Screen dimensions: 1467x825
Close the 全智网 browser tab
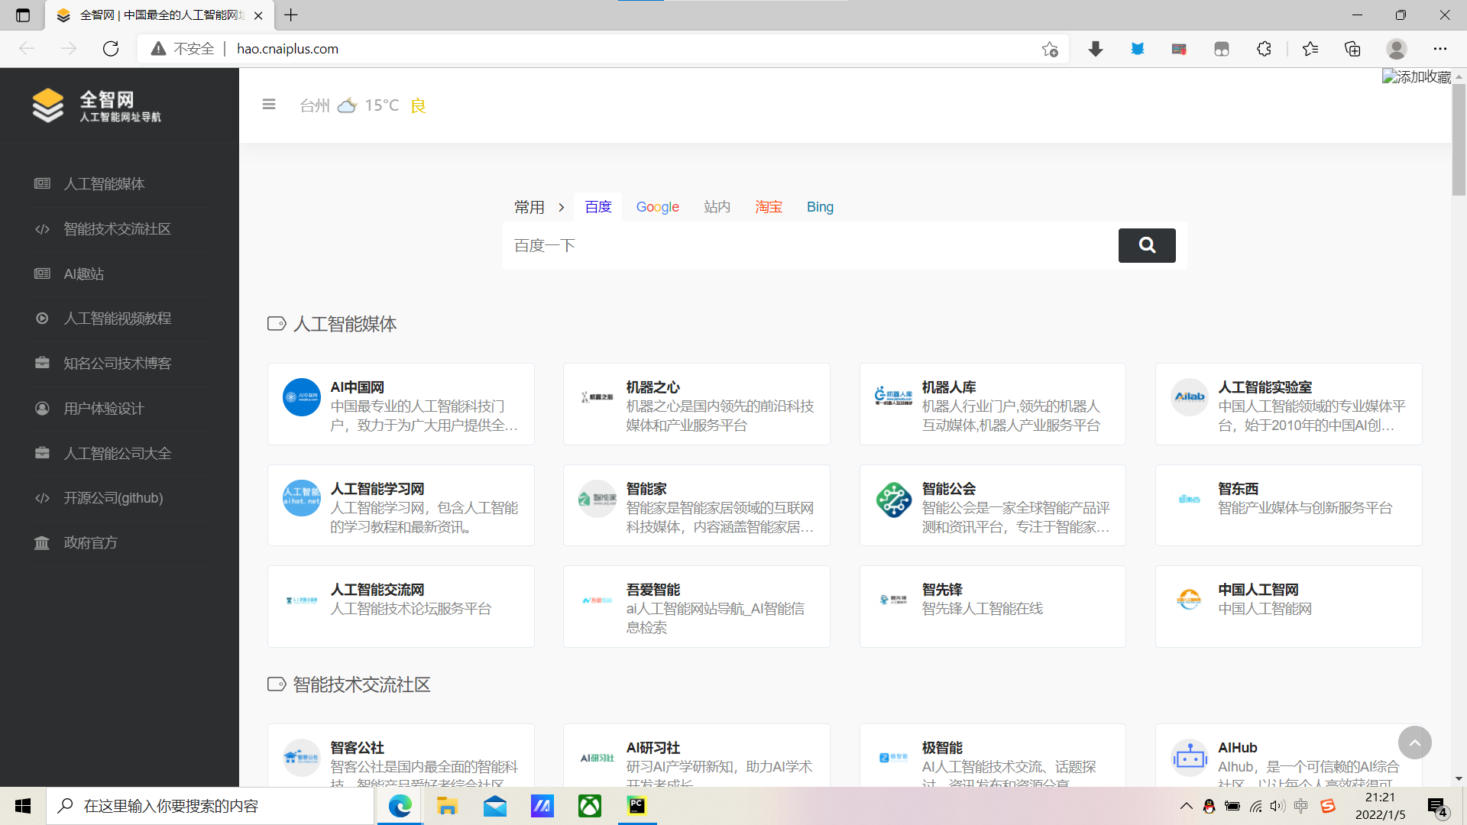click(x=258, y=15)
